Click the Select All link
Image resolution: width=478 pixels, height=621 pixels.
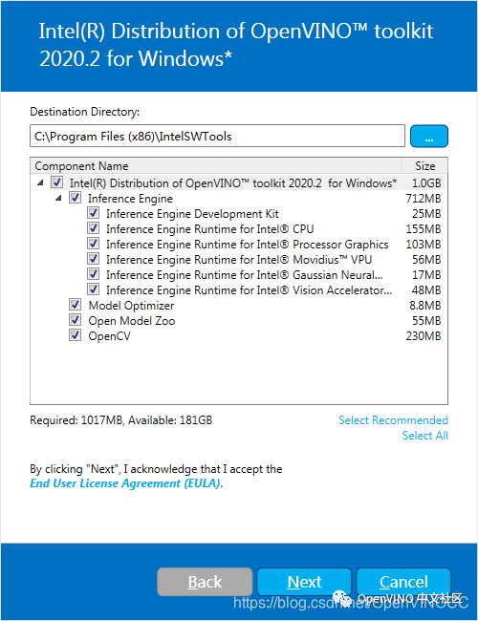(x=425, y=436)
